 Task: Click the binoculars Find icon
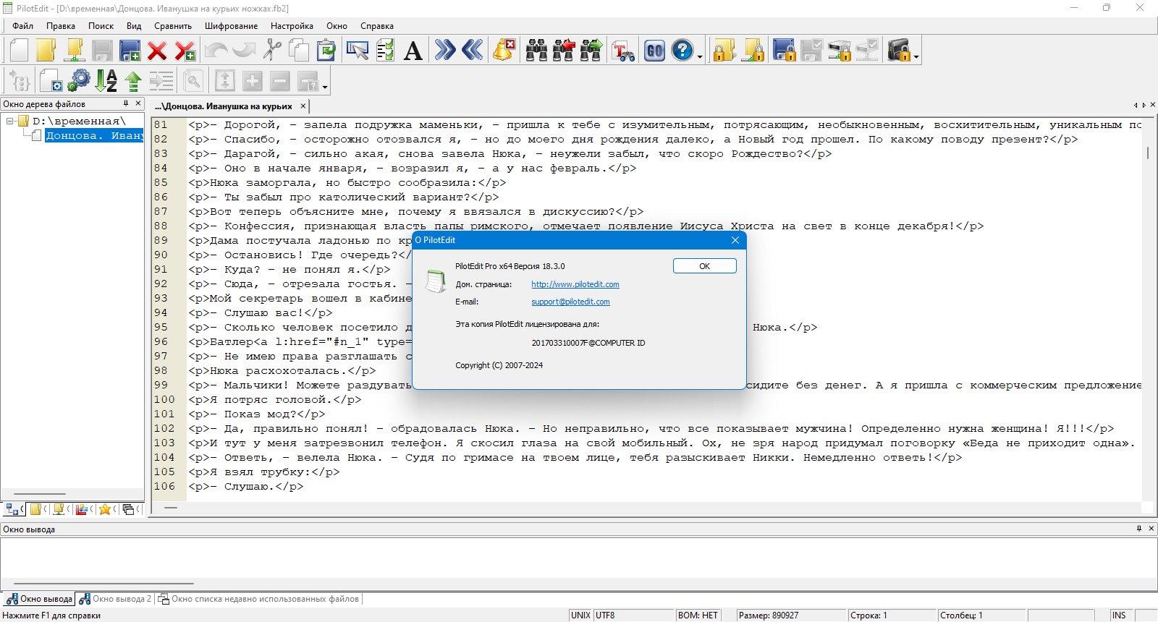tap(536, 51)
